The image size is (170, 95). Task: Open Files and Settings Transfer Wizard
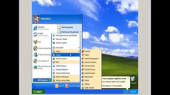pos(42,68)
